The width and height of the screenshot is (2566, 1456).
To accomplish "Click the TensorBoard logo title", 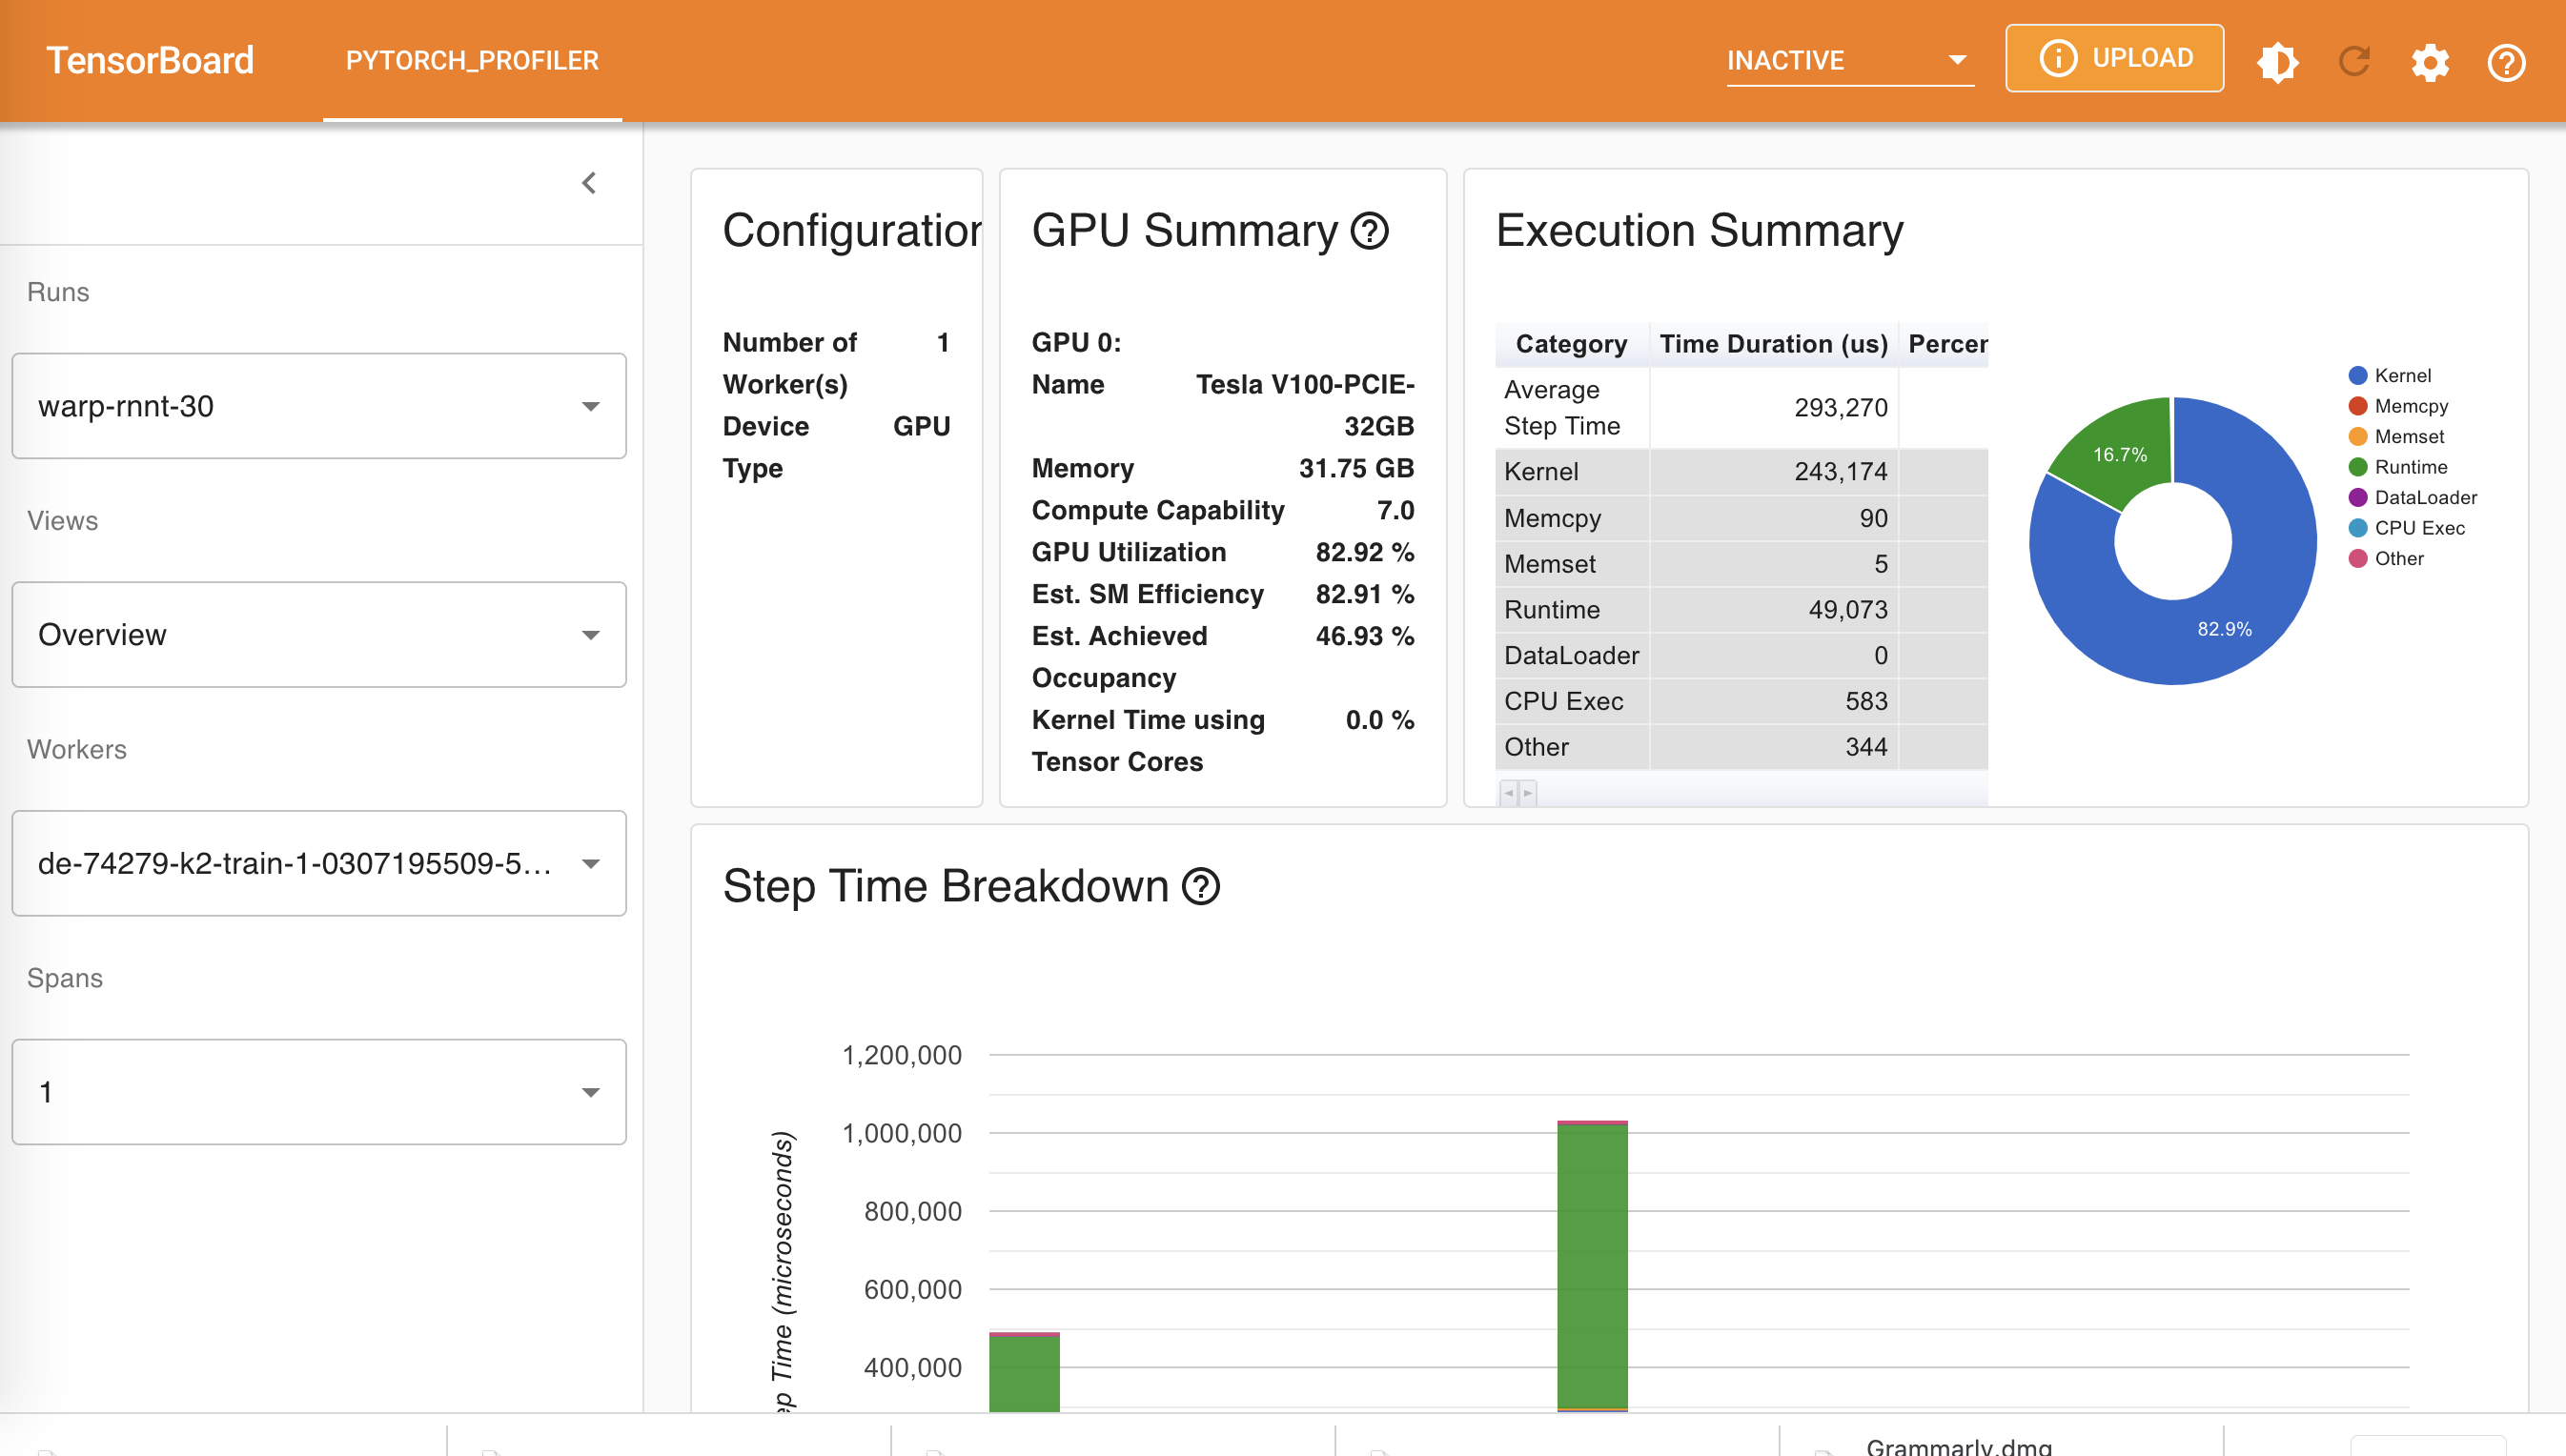I will (x=150, y=60).
